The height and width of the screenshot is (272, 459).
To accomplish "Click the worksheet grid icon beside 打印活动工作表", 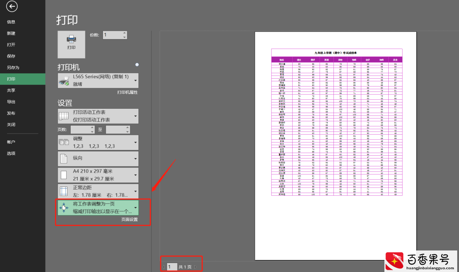I will pos(64,116).
